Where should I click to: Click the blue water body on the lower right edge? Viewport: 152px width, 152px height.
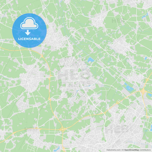(151, 127)
